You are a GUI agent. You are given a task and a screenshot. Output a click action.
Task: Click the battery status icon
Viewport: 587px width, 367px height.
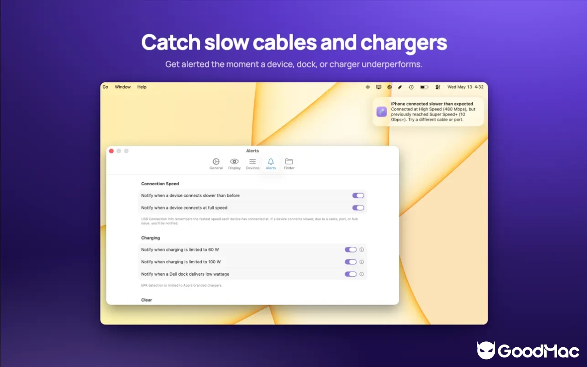[424, 87]
